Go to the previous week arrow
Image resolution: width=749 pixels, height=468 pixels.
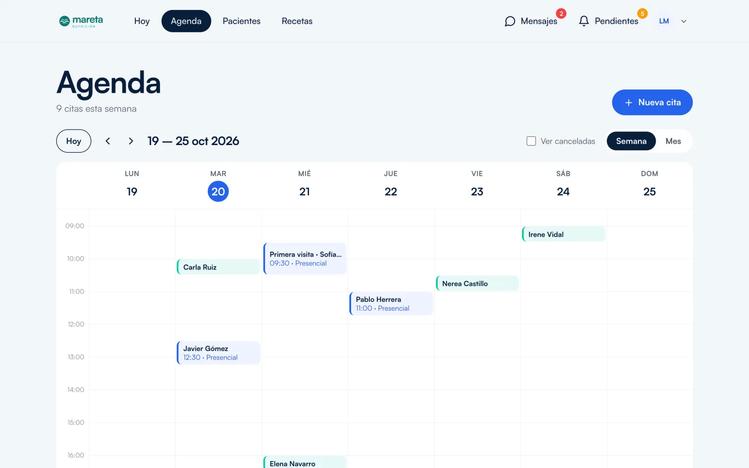pos(108,141)
